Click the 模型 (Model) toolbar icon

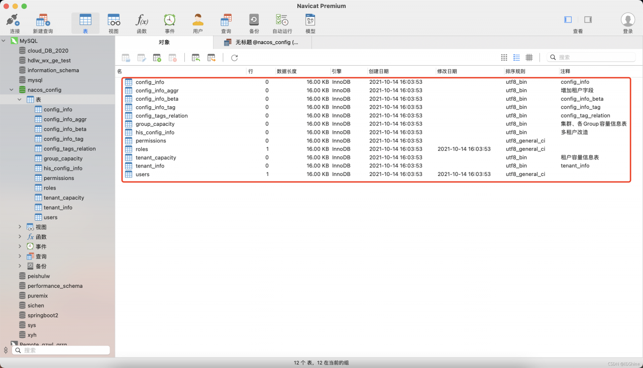tap(310, 20)
